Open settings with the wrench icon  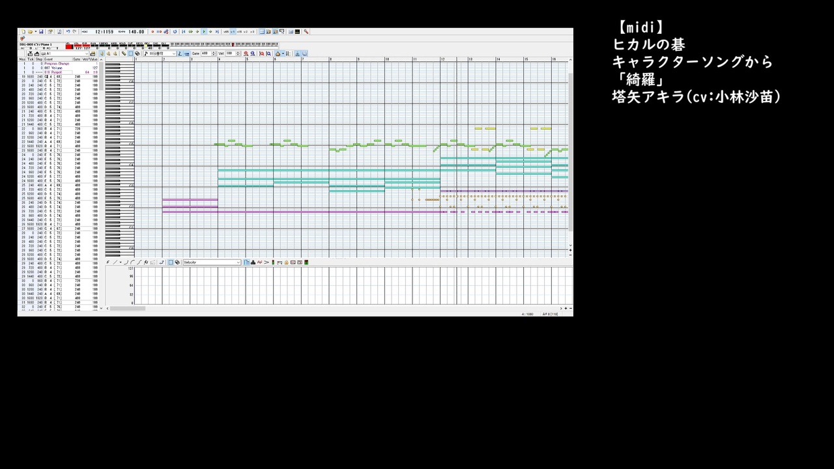(x=306, y=31)
